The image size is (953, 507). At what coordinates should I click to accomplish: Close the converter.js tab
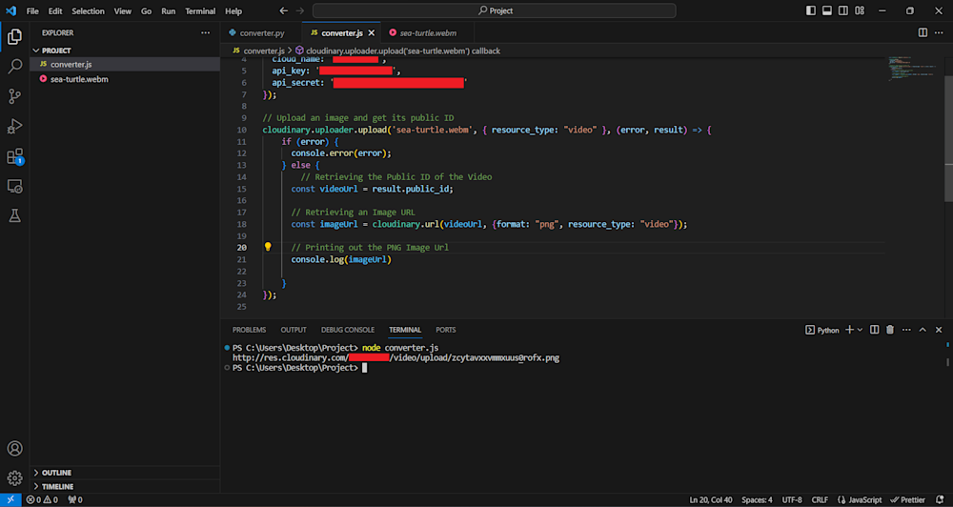tap(372, 32)
